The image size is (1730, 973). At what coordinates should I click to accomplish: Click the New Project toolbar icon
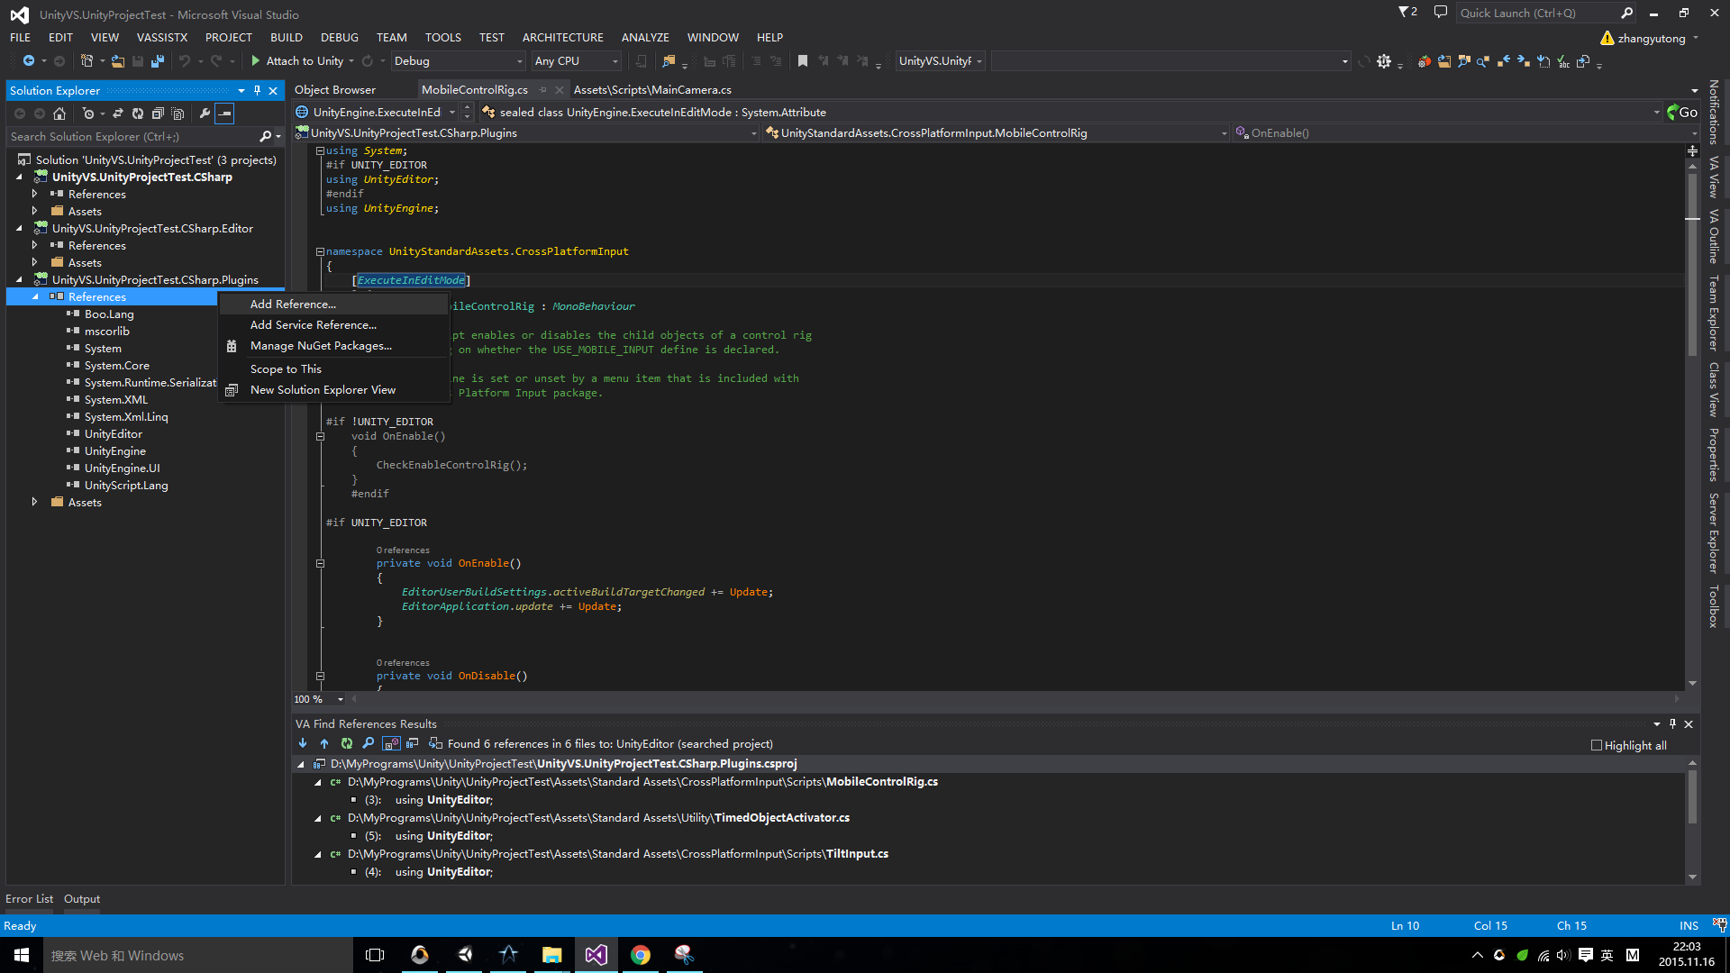point(87,61)
